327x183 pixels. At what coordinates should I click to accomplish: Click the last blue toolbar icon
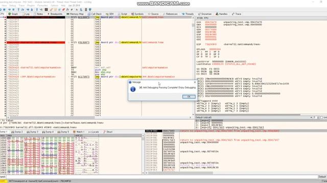90,10
